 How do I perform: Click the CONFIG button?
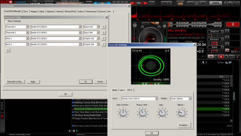point(216,3)
